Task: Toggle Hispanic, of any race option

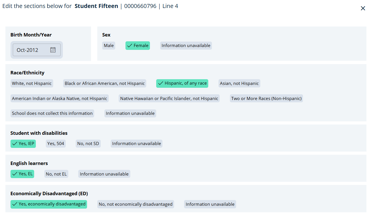Action: click(182, 83)
